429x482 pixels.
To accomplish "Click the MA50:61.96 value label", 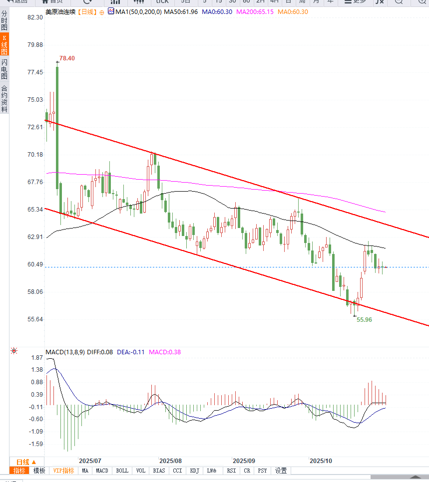I will pos(181,12).
